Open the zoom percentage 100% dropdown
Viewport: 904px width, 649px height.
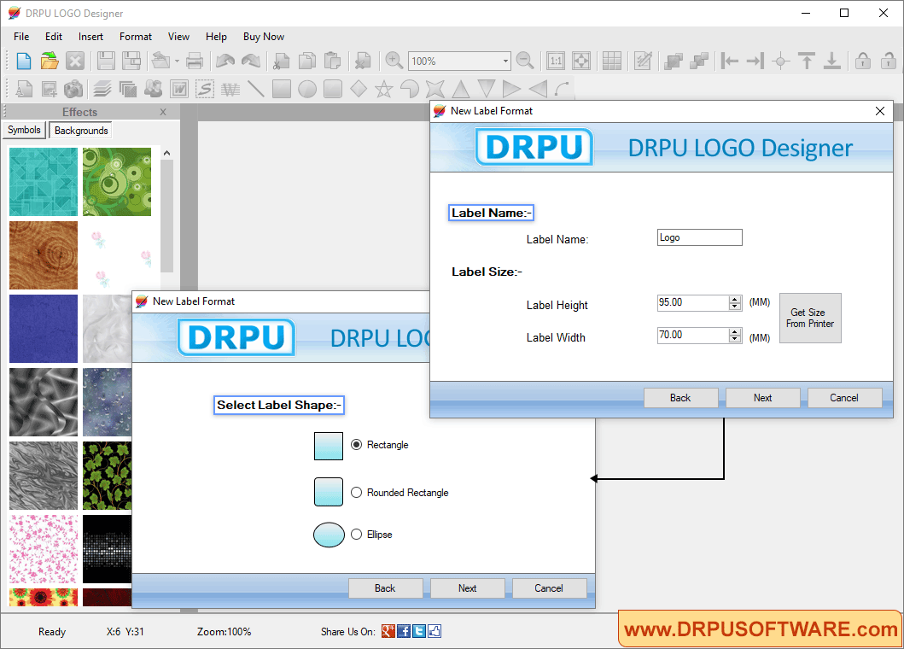click(x=505, y=61)
